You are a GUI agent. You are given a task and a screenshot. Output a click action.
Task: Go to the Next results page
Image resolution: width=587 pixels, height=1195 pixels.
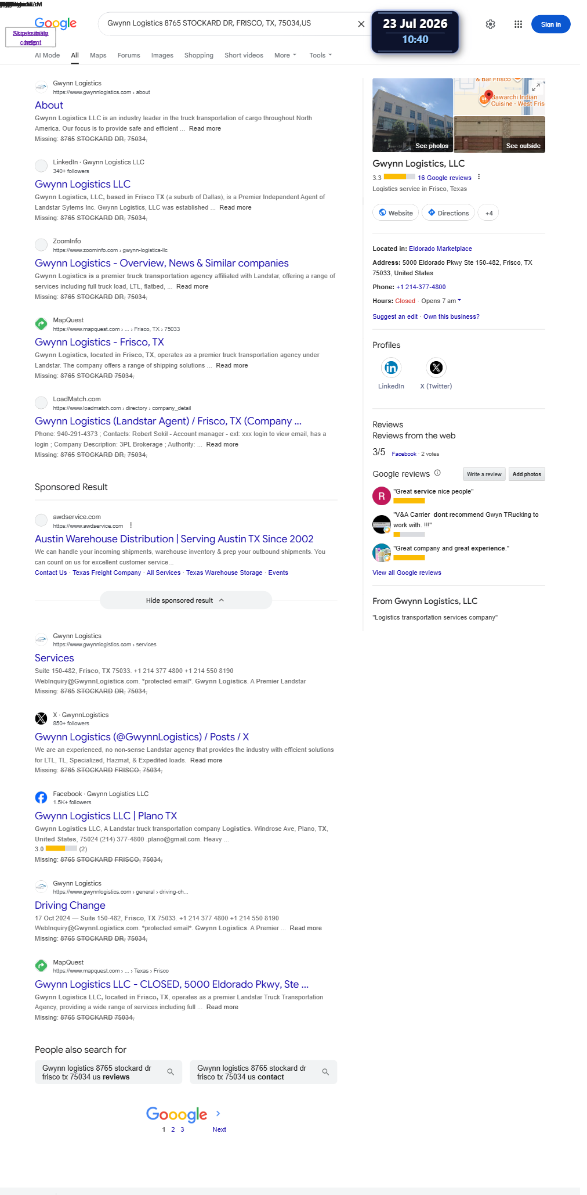pos(219,1129)
